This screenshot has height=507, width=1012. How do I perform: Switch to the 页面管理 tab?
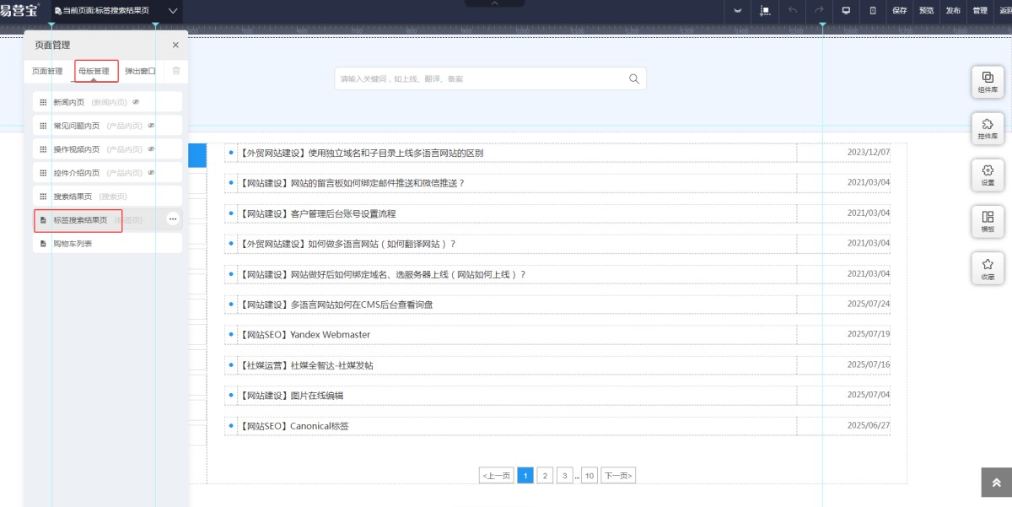pos(47,71)
